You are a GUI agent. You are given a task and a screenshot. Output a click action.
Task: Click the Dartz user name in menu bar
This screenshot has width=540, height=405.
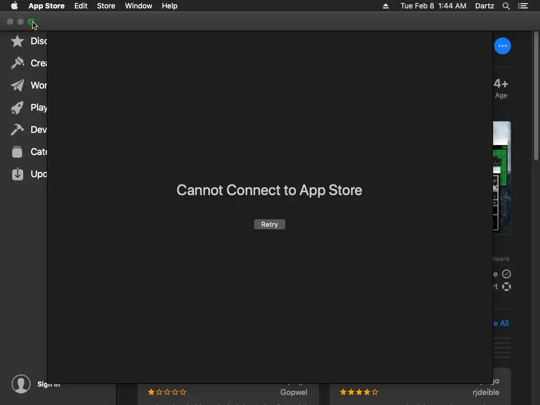485,6
